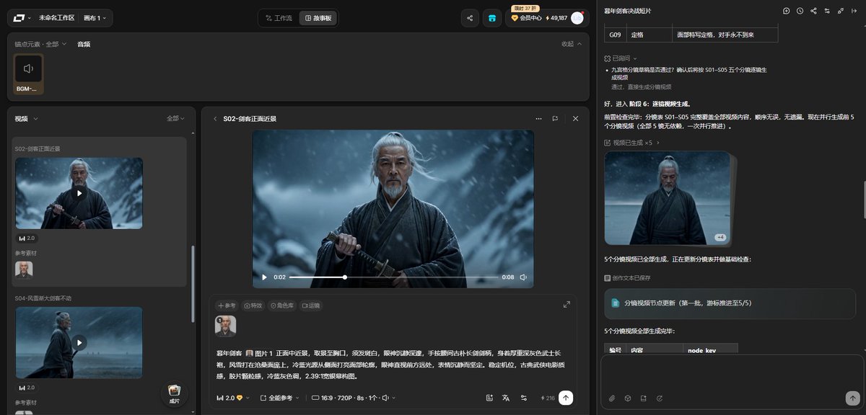
Task: Click new chat icon in 暮年剑客决战短片 header
Action: (787, 11)
